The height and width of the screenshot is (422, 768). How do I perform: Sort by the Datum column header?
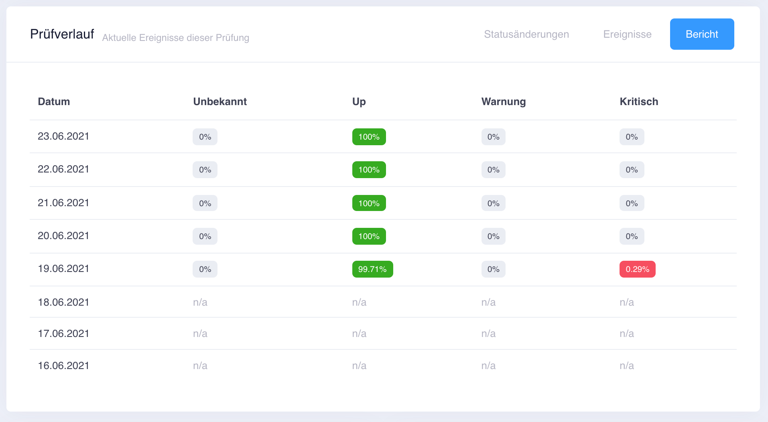[x=54, y=101]
